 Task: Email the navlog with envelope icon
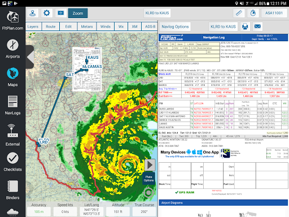pos(257,27)
